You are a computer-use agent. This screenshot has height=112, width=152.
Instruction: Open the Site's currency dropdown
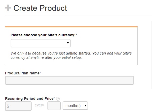click(x=41, y=43)
